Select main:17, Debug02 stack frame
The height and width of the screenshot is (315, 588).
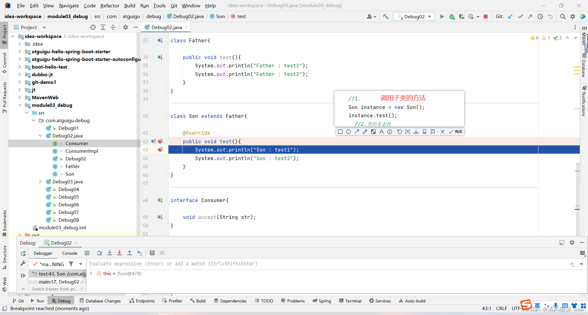pos(58,282)
